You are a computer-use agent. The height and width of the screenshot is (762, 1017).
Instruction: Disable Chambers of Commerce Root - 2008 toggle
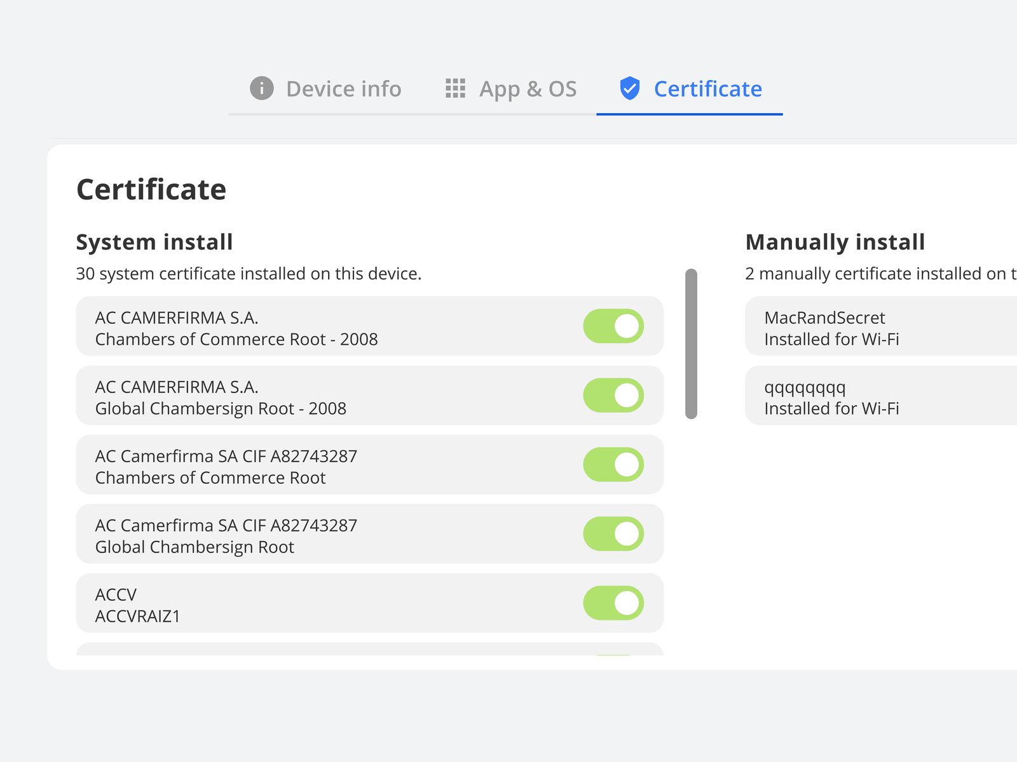[x=613, y=326]
